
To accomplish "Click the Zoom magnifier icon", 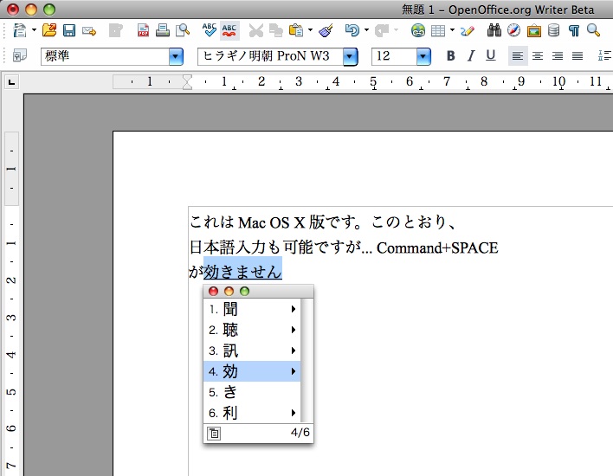I will point(593,30).
